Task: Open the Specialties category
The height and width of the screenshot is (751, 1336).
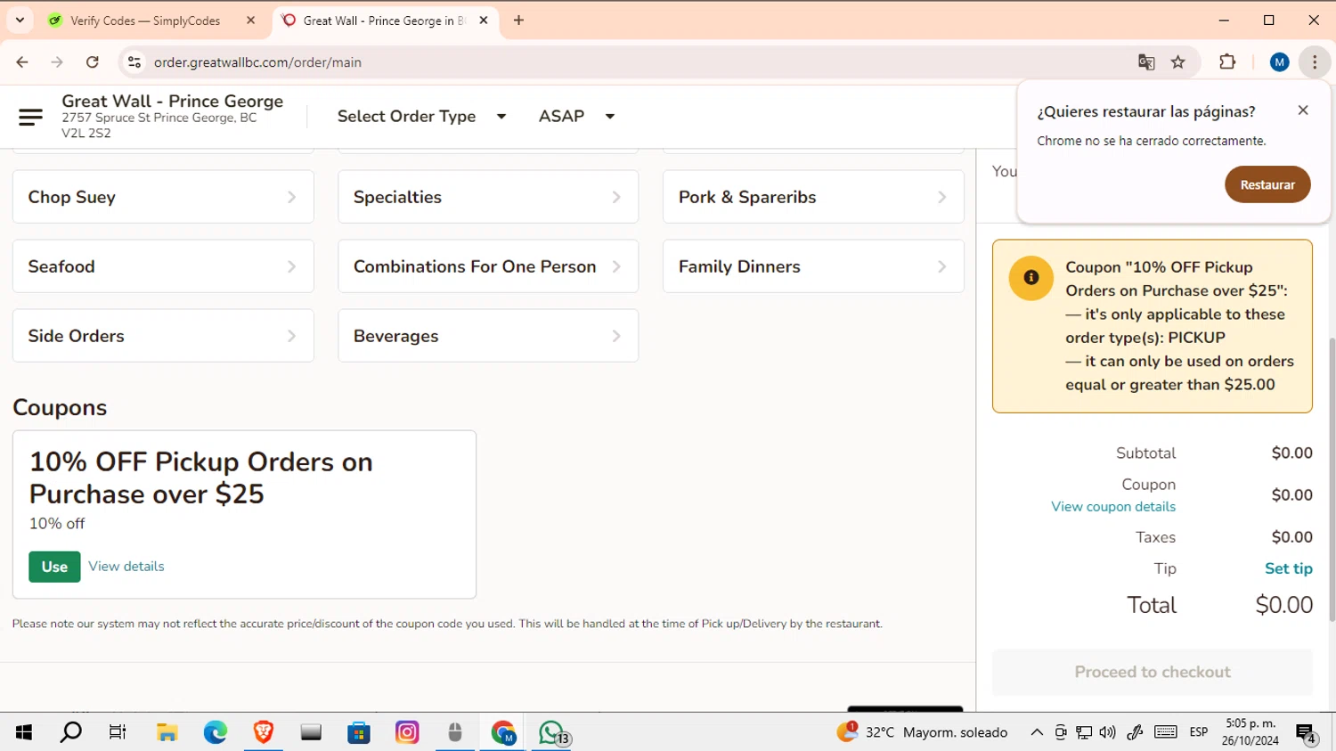Action: point(488,197)
